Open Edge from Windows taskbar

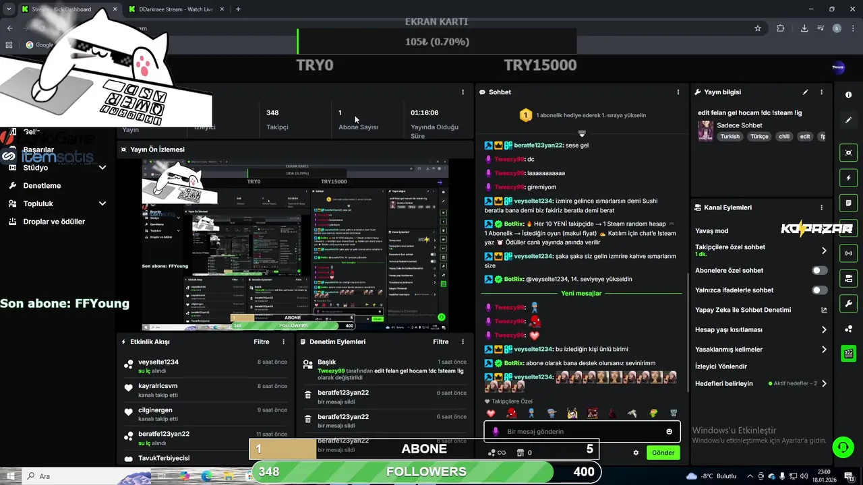pyautogui.click(x=206, y=476)
